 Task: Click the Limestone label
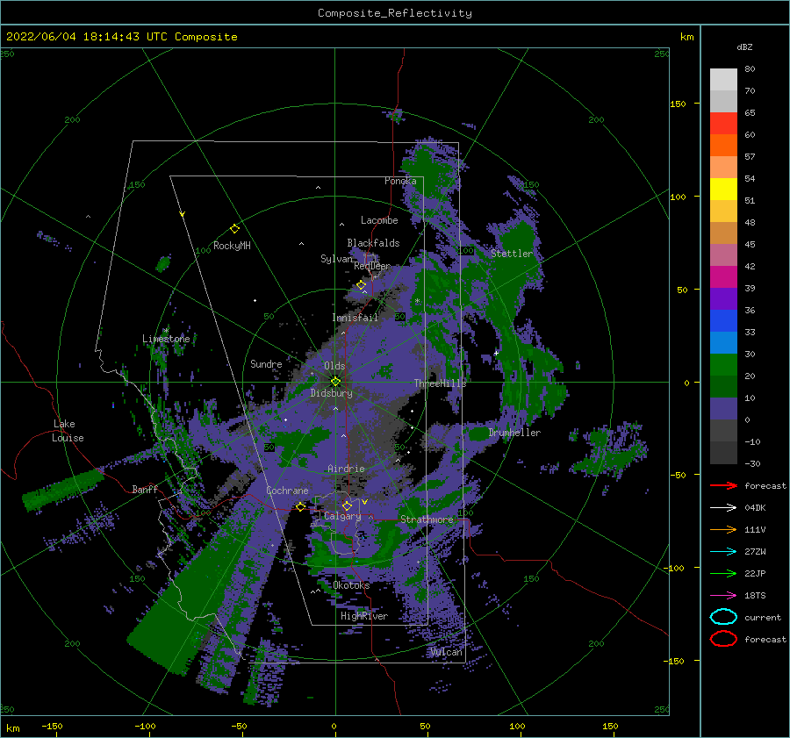point(166,339)
